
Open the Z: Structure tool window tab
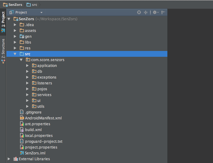(3, 51)
